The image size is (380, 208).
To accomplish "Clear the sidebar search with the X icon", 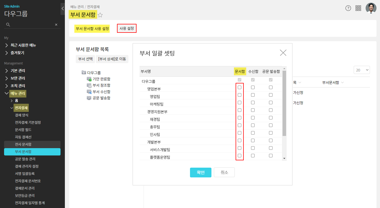I will [x=56, y=25].
